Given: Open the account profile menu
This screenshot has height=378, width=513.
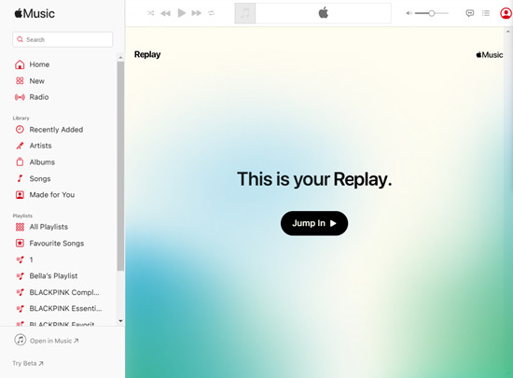Looking at the screenshot, I should coord(506,13).
